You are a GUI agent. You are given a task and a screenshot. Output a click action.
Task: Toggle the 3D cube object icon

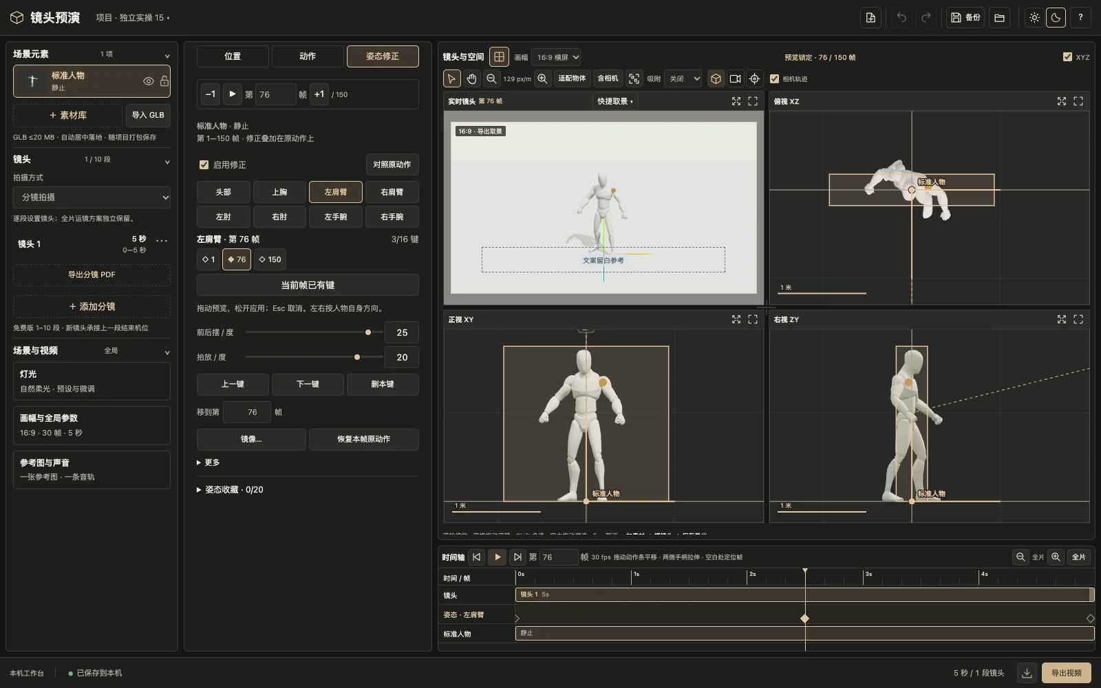tap(716, 78)
